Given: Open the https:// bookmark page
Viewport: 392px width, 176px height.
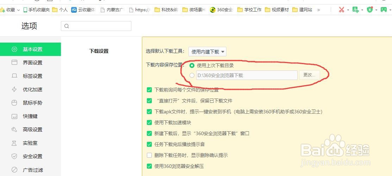Looking at the screenshot, I should click(x=139, y=10).
